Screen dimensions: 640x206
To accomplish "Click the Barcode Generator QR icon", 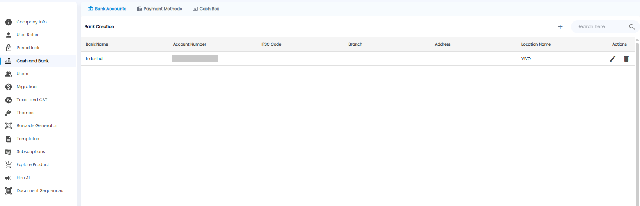I will pos(9,126).
